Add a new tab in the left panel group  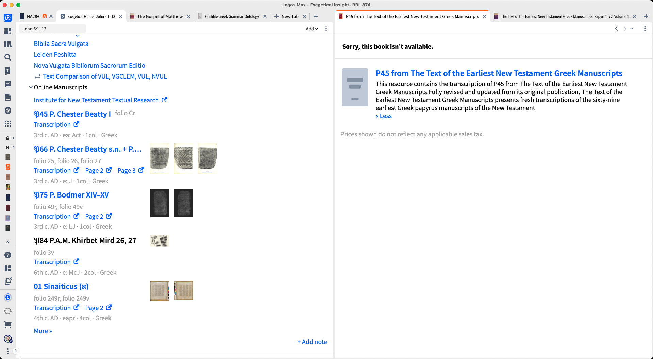316,16
